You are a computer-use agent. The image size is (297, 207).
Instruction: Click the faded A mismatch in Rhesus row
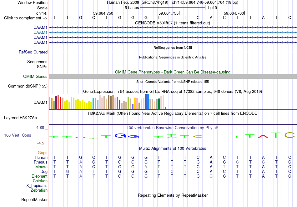[x=81, y=162]
